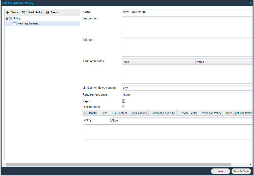Open the Requirement Level dropdown
This screenshot has width=254, height=176.
[x=187, y=95]
